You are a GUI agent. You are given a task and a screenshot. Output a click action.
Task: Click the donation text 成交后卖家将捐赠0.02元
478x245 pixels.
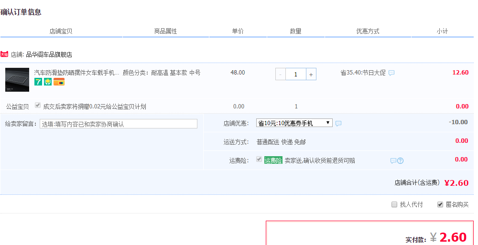pos(95,107)
